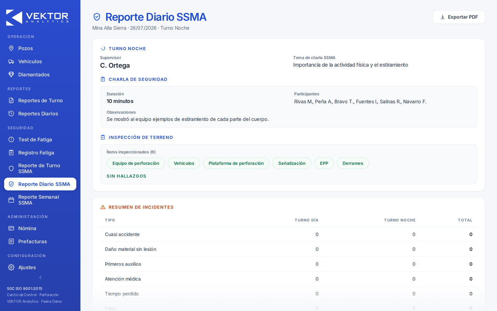The width and height of the screenshot is (497, 311).
Task: Click the Prefacturas invoice icon
Action: point(11,242)
